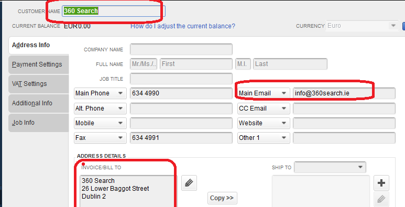Click the Alt. Phone number field

(x=181, y=108)
